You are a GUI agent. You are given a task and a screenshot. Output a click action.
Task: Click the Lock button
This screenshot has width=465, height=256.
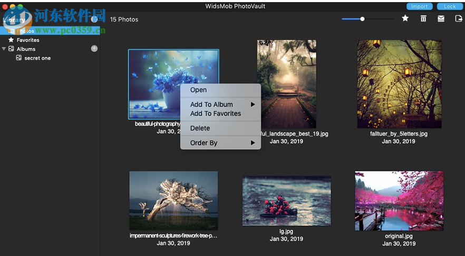coord(450,6)
